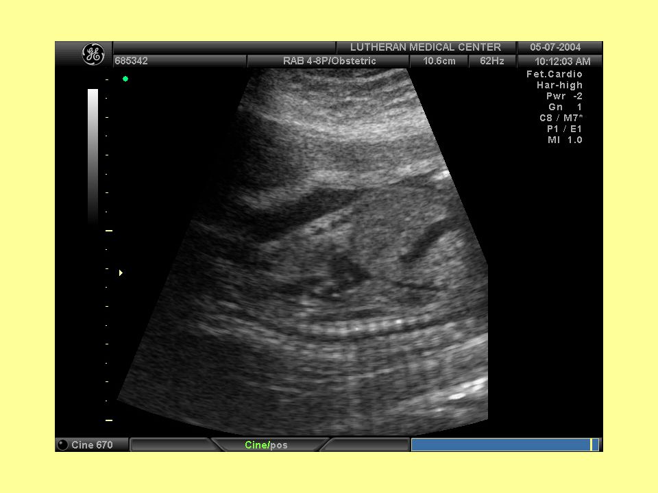Click the patient ID 685342
This screenshot has width=658, height=493.
tap(132, 61)
